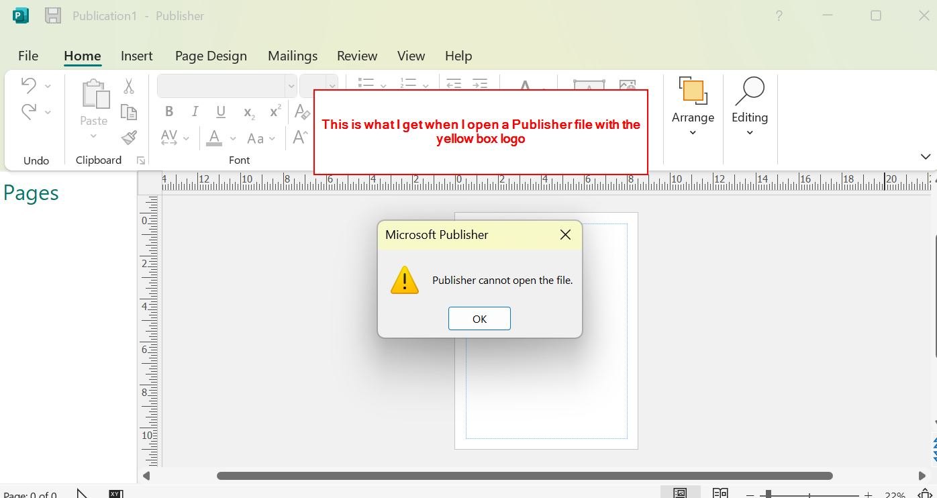
Task: Click the Numbering list icon
Action: (x=408, y=83)
